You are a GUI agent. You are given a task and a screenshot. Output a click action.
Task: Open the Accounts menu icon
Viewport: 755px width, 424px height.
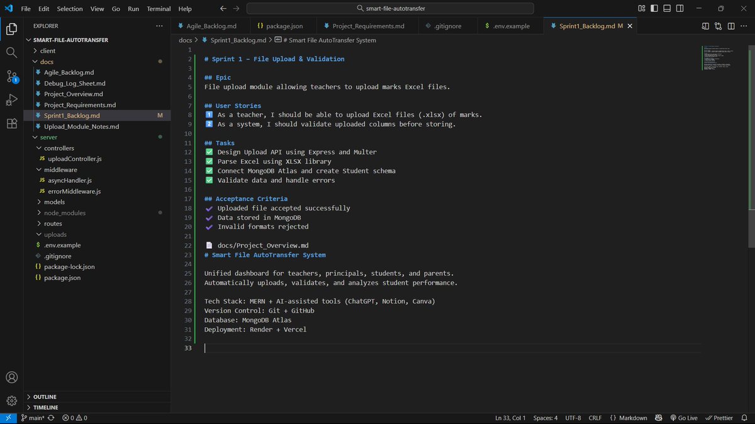11,378
